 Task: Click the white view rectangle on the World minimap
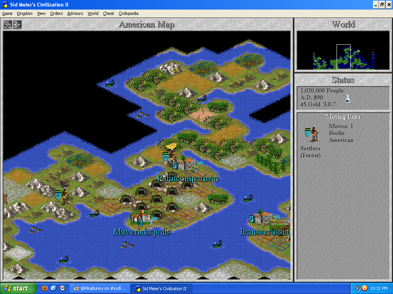click(343, 57)
